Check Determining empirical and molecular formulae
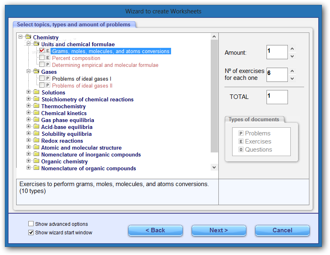The image size is (330, 255). pyautogui.click(x=42, y=64)
